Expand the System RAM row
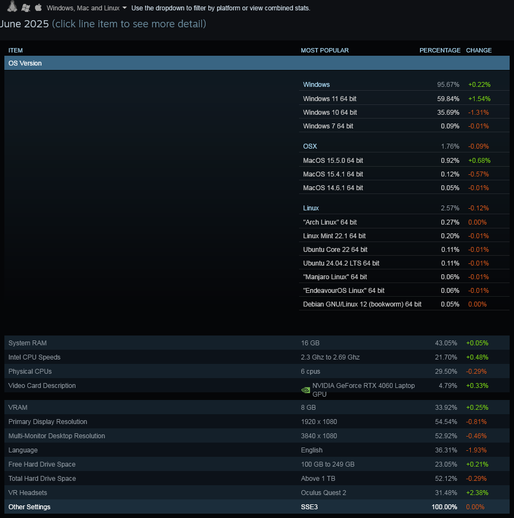This screenshot has width=514, height=518. 257,343
